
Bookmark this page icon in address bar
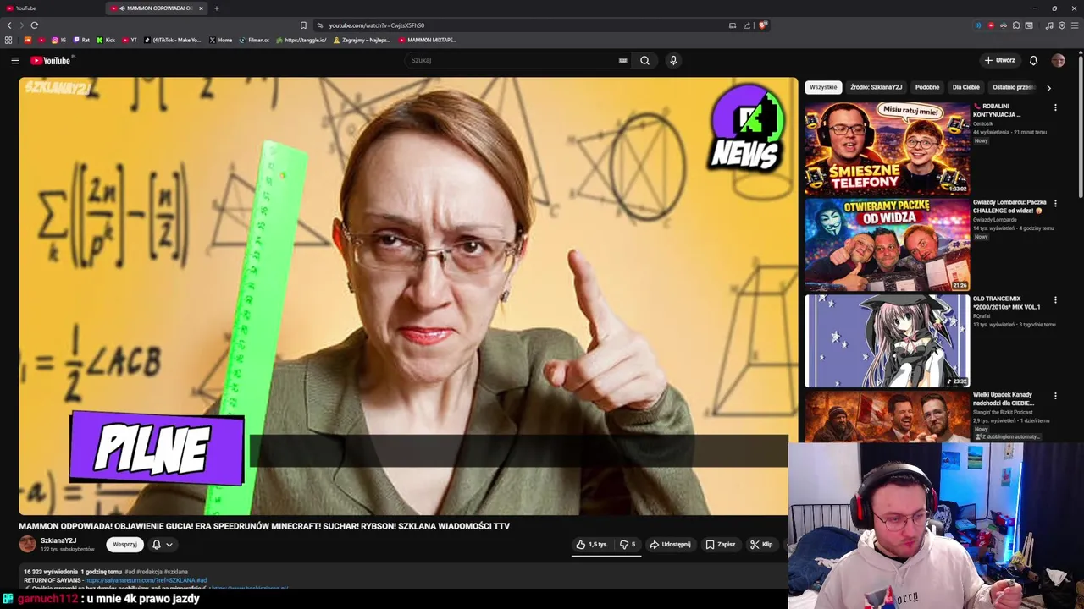coord(303,25)
